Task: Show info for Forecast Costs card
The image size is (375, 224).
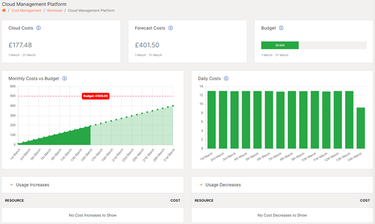Action: 171,28
